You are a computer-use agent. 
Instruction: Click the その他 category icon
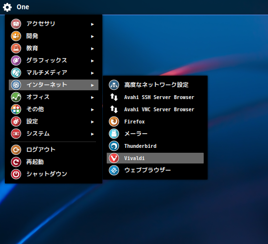point(16,109)
